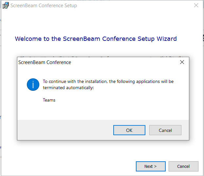Click the "terminated automatically:" text line
Viewport: 204px width, 176px height.
(68, 88)
